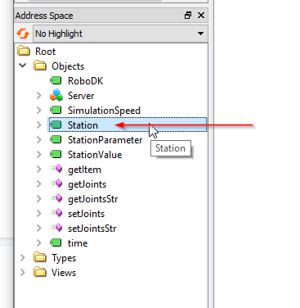
Task: Select the Station tree item
Action: point(128,125)
